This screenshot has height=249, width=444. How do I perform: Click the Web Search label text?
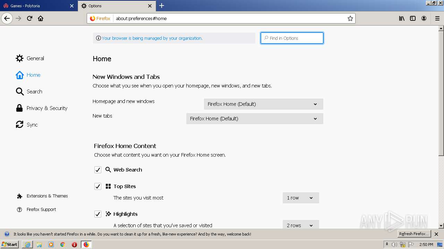[x=128, y=170]
